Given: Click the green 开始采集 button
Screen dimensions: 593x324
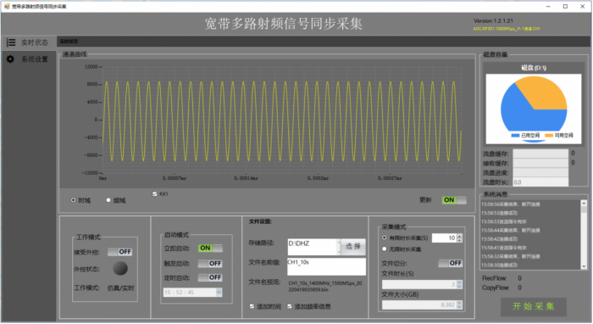Looking at the screenshot, I should click(x=534, y=306).
